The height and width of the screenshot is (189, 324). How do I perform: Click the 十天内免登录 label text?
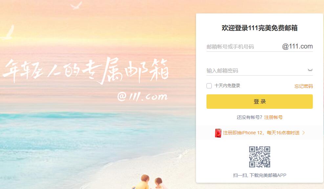pos(227,85)
